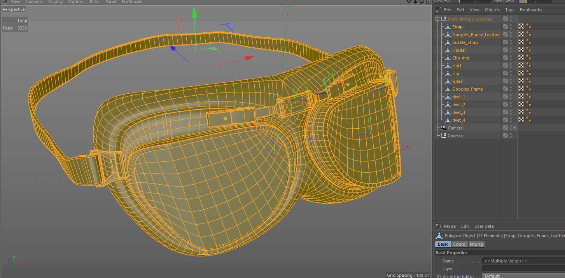Screen dimensions: 565x278
Task: Click the green Y-axis arrow handle
Action: (x=194, y=12)
